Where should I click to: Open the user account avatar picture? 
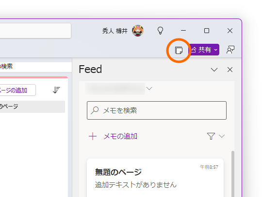pyautogui.click(x=138, y=31)
